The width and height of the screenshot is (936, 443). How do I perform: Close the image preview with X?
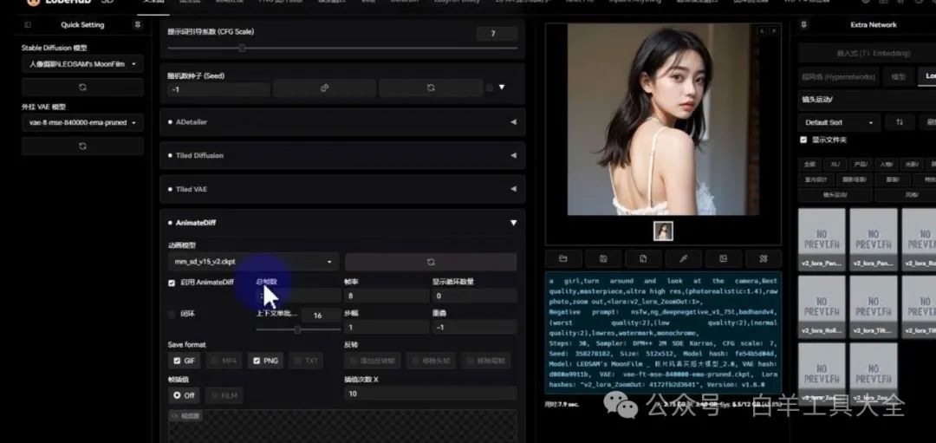pos(774,30)
